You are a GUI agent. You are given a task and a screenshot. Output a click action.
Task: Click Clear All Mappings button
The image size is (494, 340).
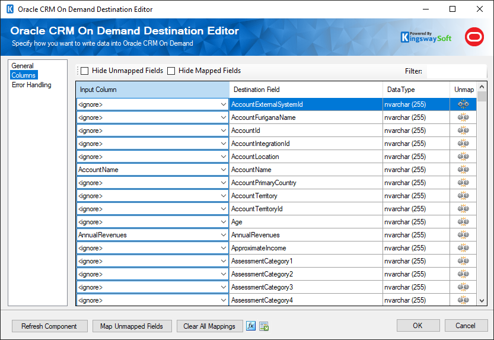click(209, 326)
